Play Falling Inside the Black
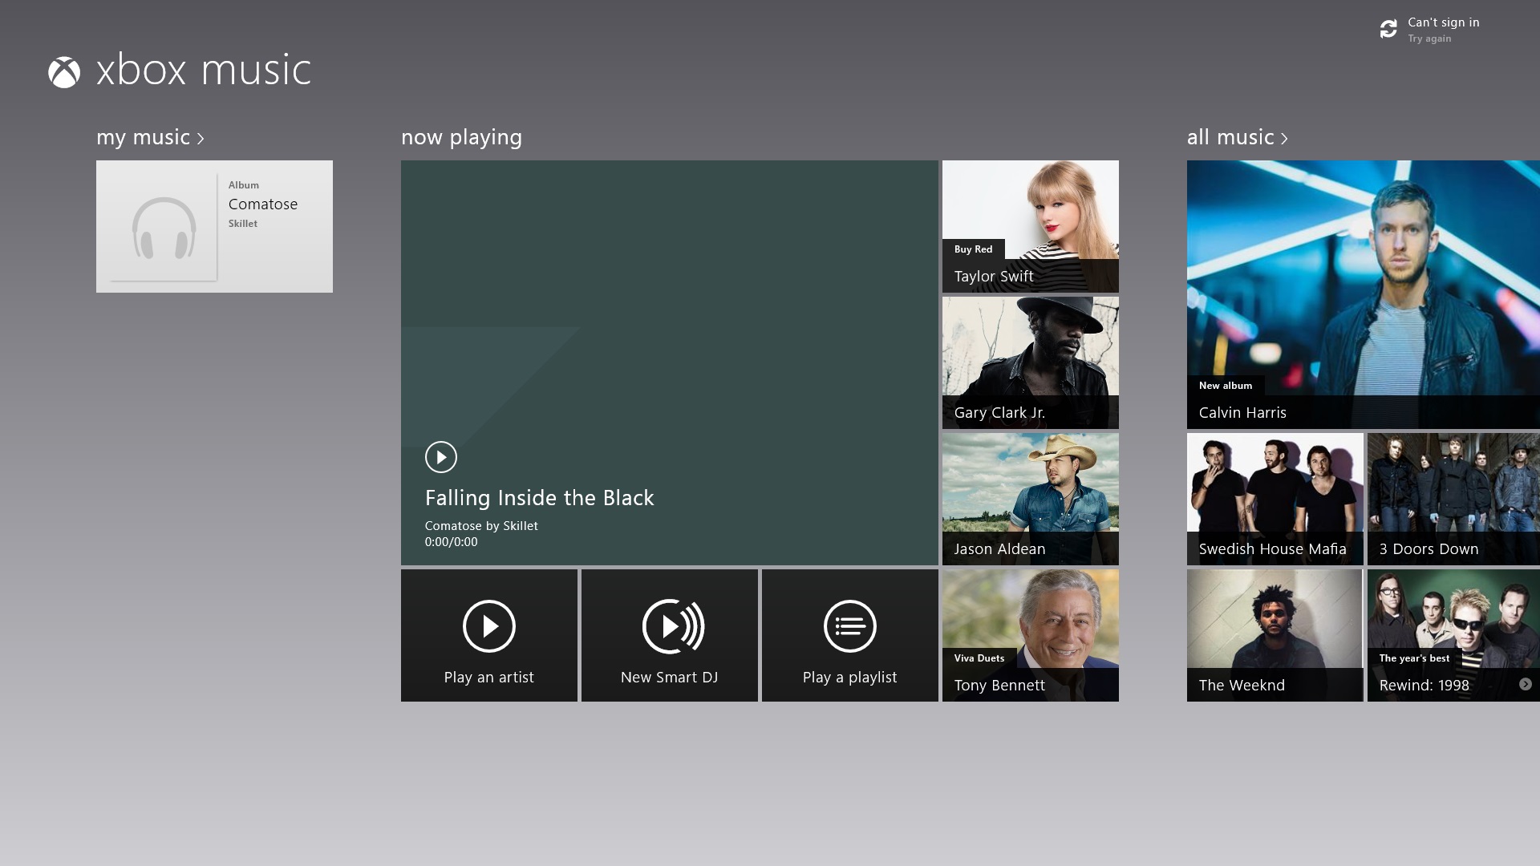 [x=441, y=457]
